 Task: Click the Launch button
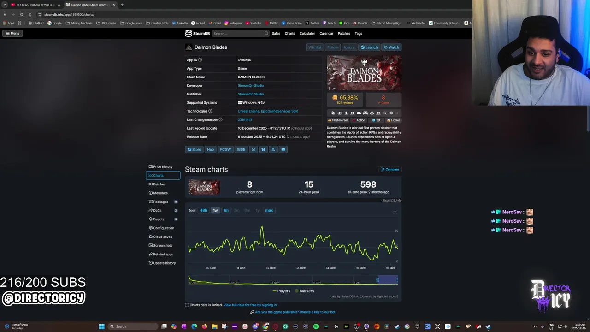click(x=369, y=47)
